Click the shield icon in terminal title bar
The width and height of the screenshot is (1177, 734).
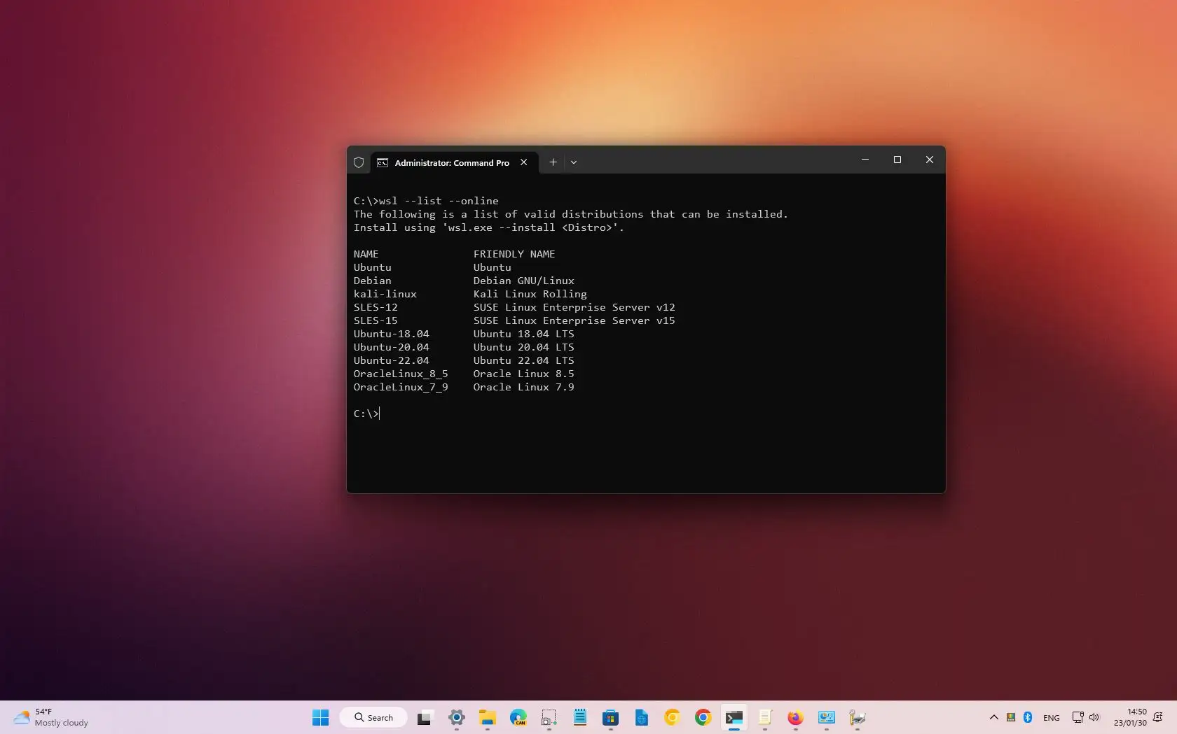pos(359,162)
